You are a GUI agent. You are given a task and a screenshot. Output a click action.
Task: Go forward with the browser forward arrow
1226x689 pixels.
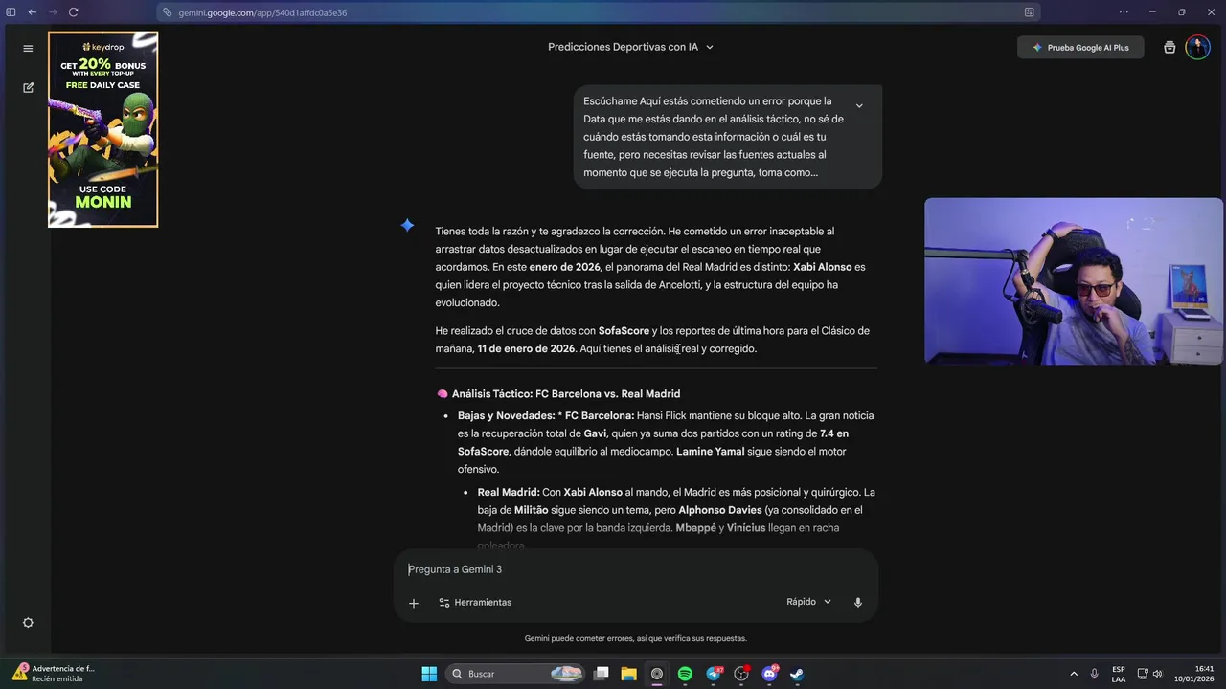tap(52, 12)
